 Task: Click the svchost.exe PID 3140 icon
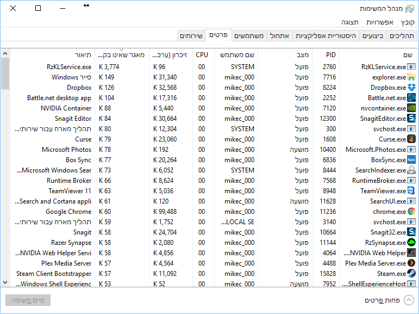(411, 222)
